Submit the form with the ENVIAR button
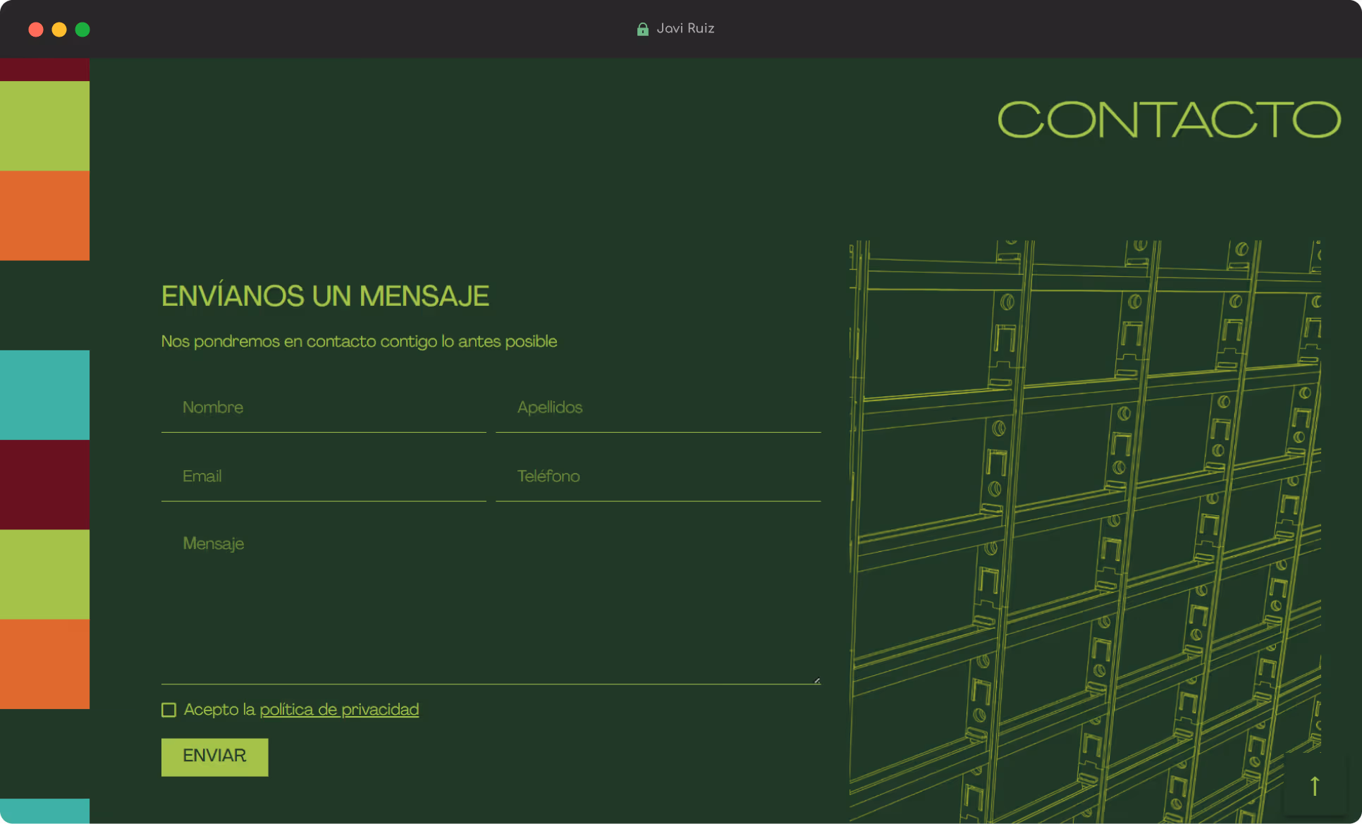 214,757
